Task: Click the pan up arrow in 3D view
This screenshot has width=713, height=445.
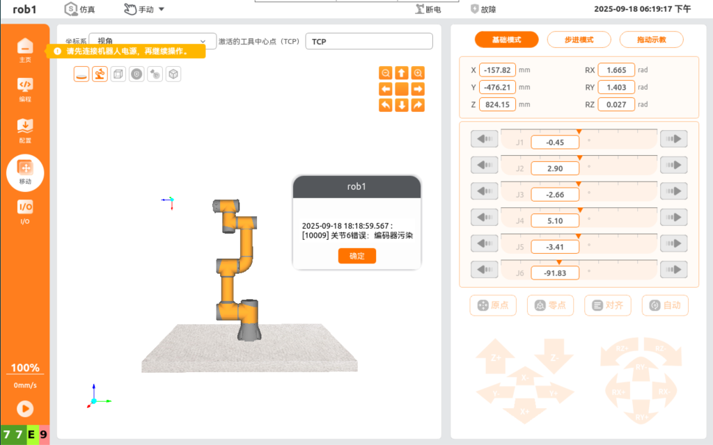Action: (x=402, y=73)
